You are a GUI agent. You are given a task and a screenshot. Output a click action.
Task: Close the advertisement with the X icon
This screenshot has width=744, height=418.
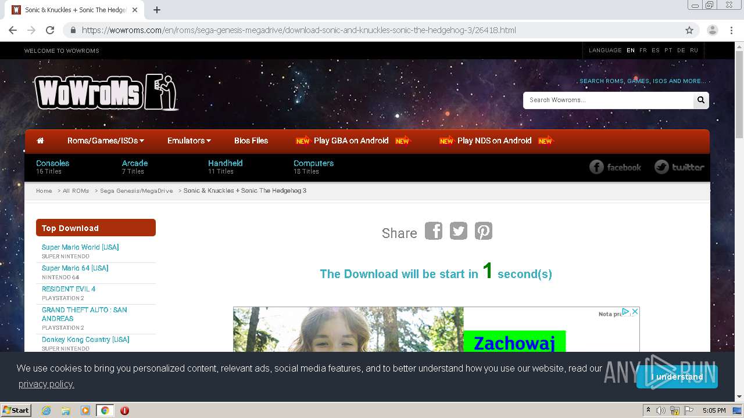(635, 312)
